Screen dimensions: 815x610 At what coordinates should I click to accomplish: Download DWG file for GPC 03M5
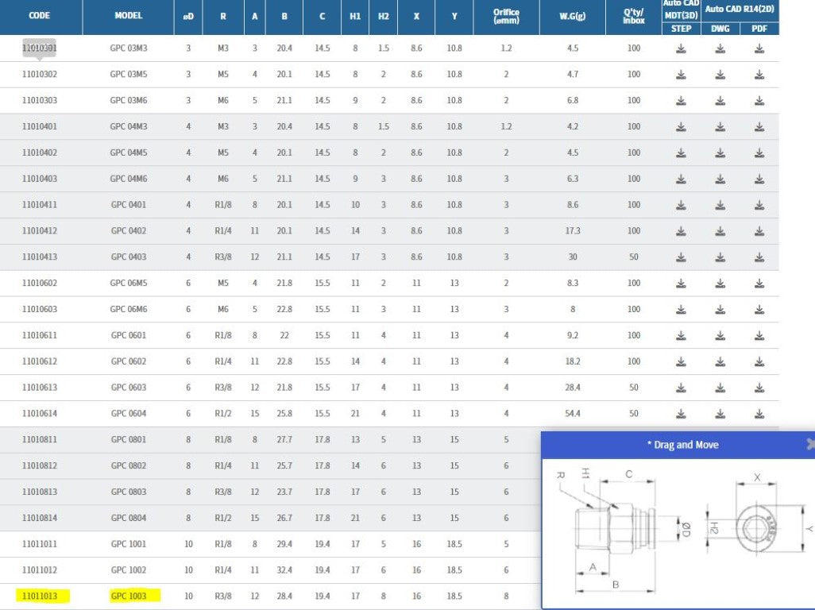[720, 75]
